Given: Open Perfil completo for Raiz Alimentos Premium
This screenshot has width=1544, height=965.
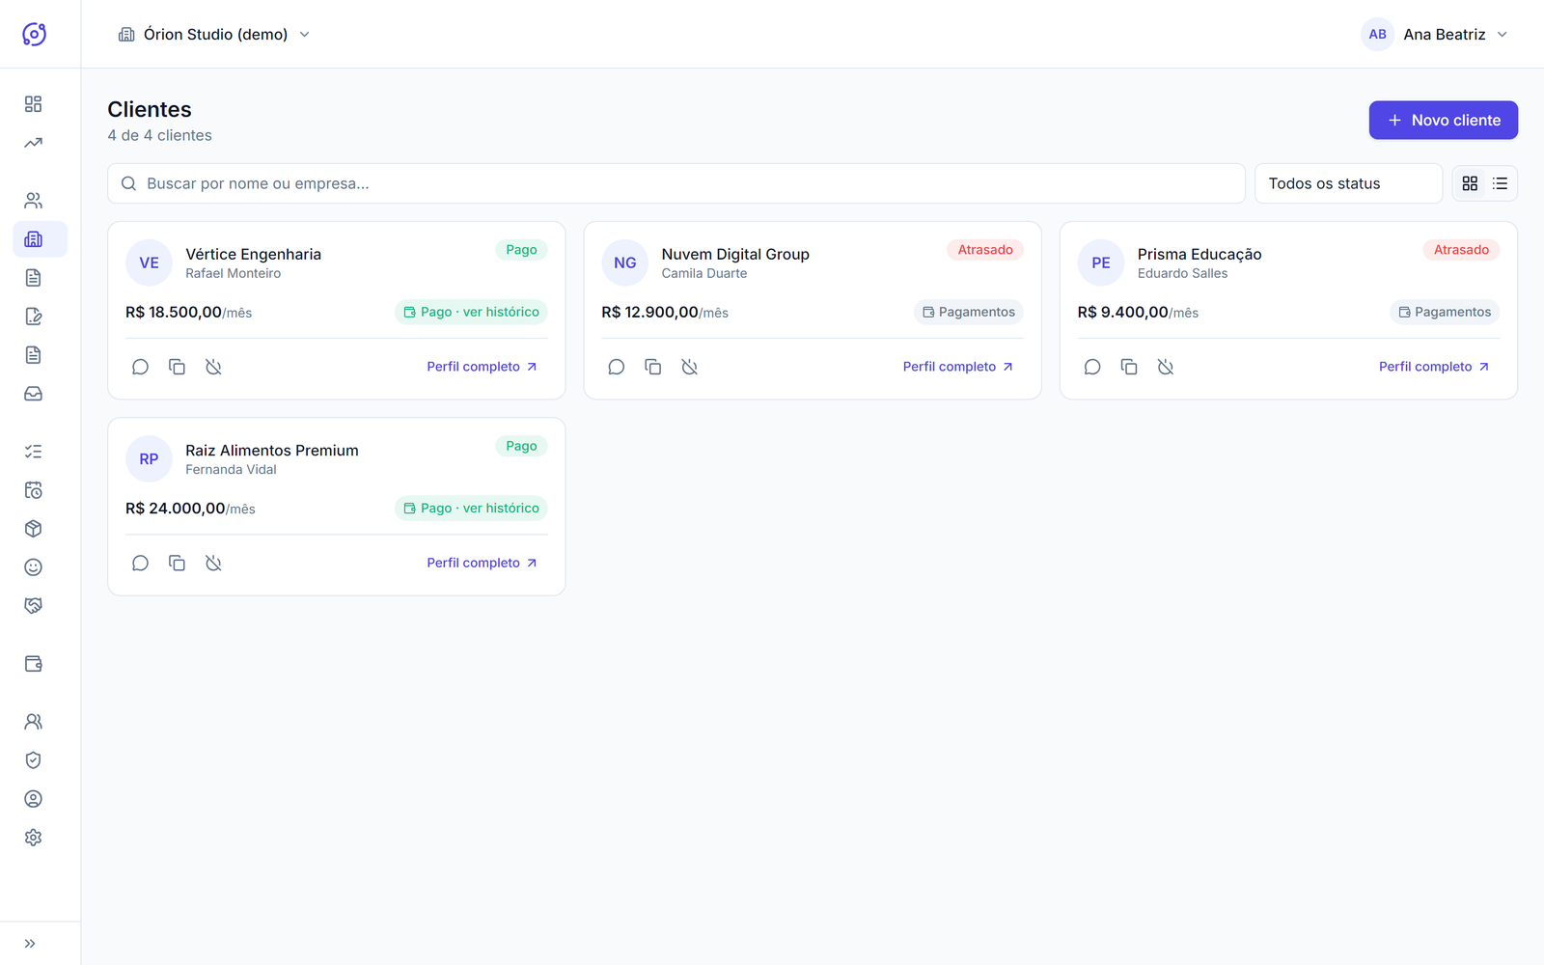Looking at the screenshot, I should [482, 563].
